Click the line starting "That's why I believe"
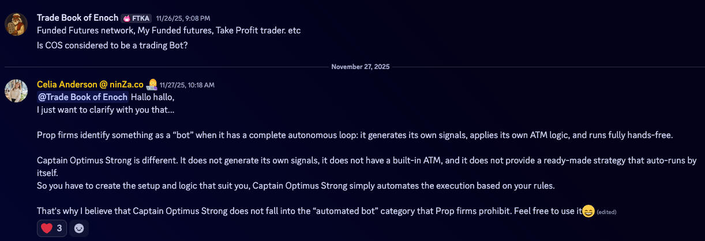 [x=309, y=211]
